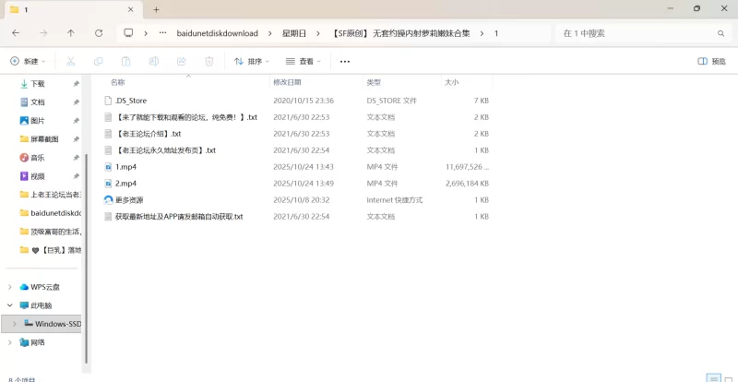Go up one folder level
The height and width of the screenshot is (382, 738).
pyautogui.click(x=71, y=32)
